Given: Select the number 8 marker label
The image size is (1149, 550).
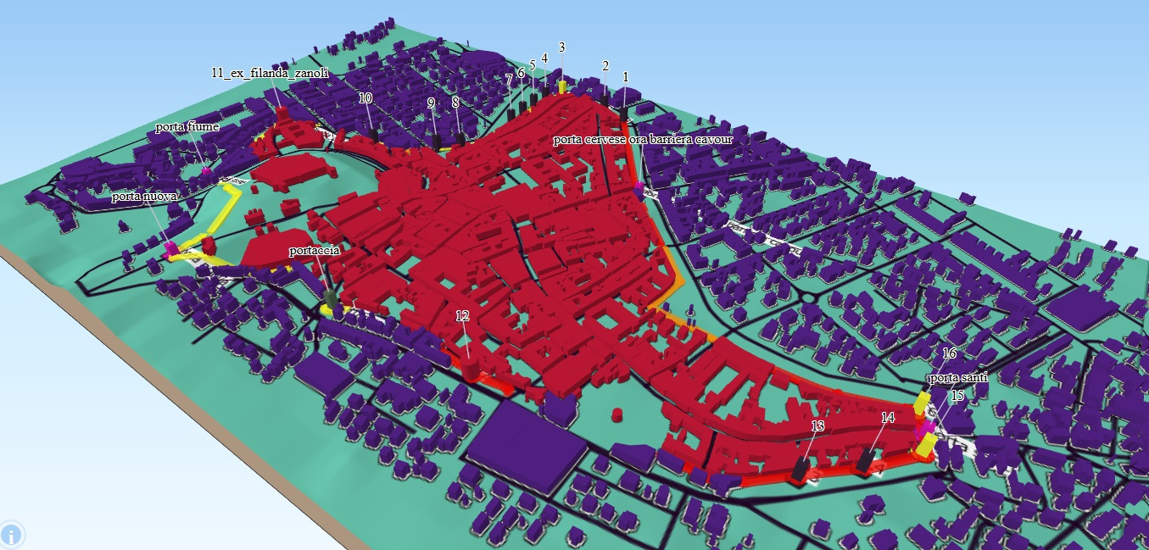Looking at the screenshot, I should pyautogui.click(x=455, y=102).
